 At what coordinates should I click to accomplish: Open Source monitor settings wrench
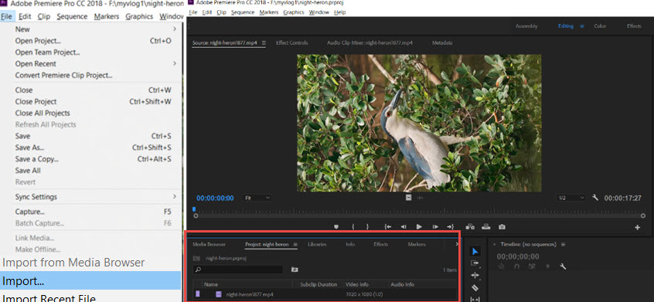[595, 198]
